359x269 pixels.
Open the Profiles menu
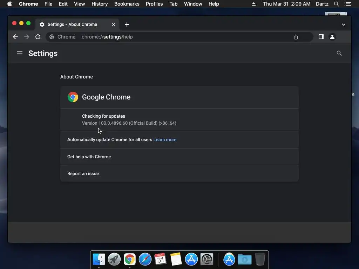pos(154,4)
